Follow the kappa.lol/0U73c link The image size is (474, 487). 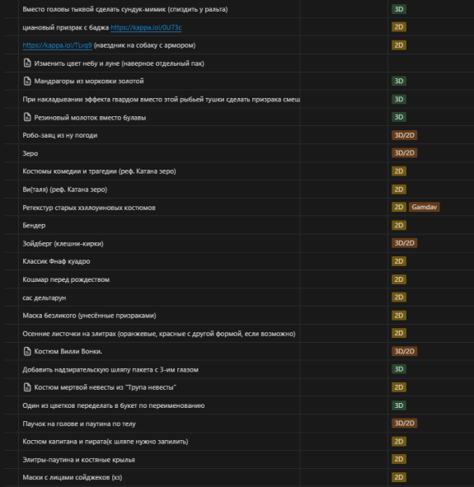click(146, 27)
